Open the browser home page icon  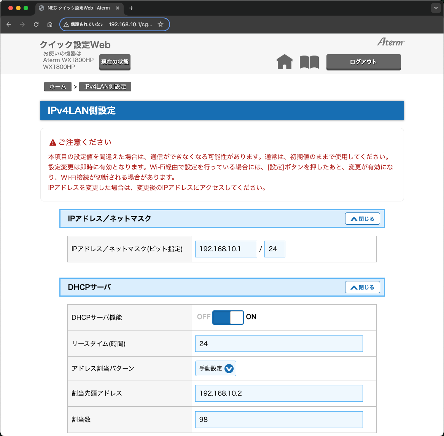coord(50,24)
